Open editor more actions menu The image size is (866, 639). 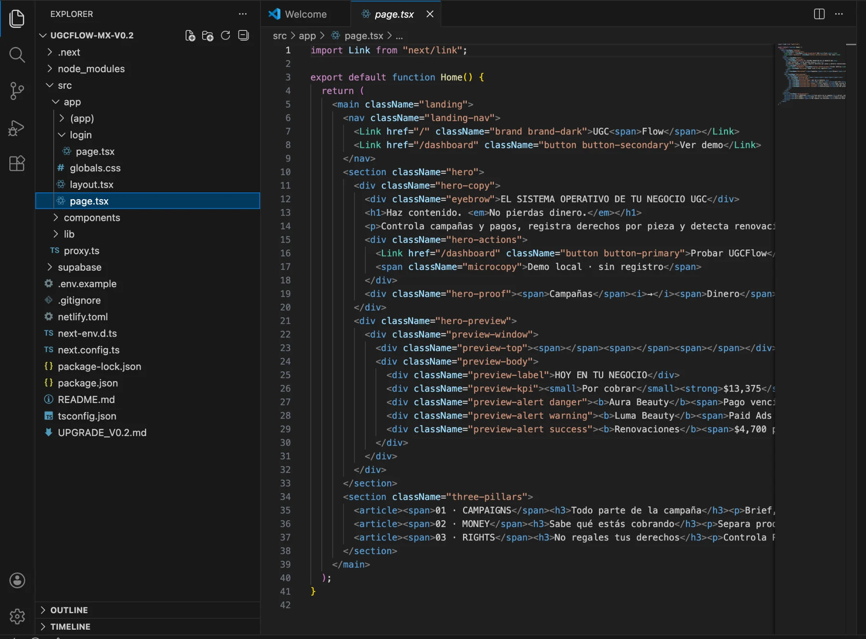[x=839, y=14]
